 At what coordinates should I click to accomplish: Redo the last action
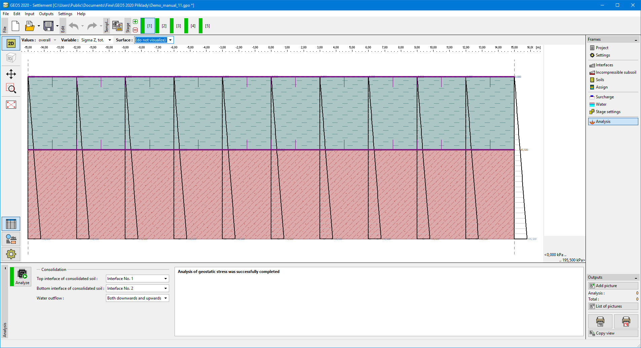click(x=91, y=26)
